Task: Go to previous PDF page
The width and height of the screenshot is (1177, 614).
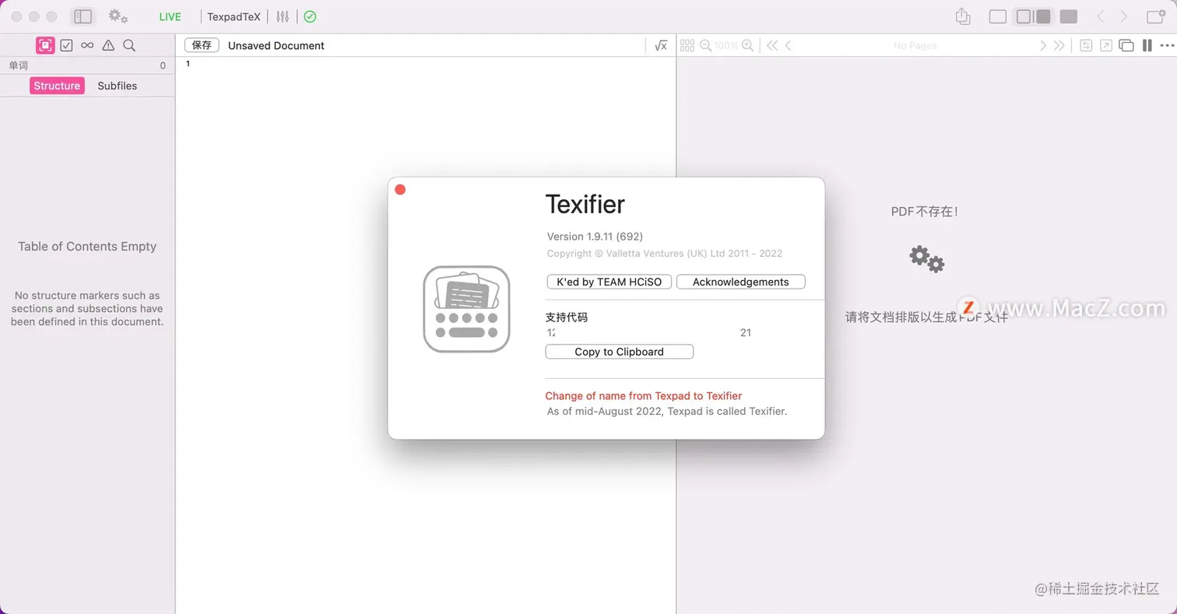Action: pyautogui.click(x=789, y=45)
